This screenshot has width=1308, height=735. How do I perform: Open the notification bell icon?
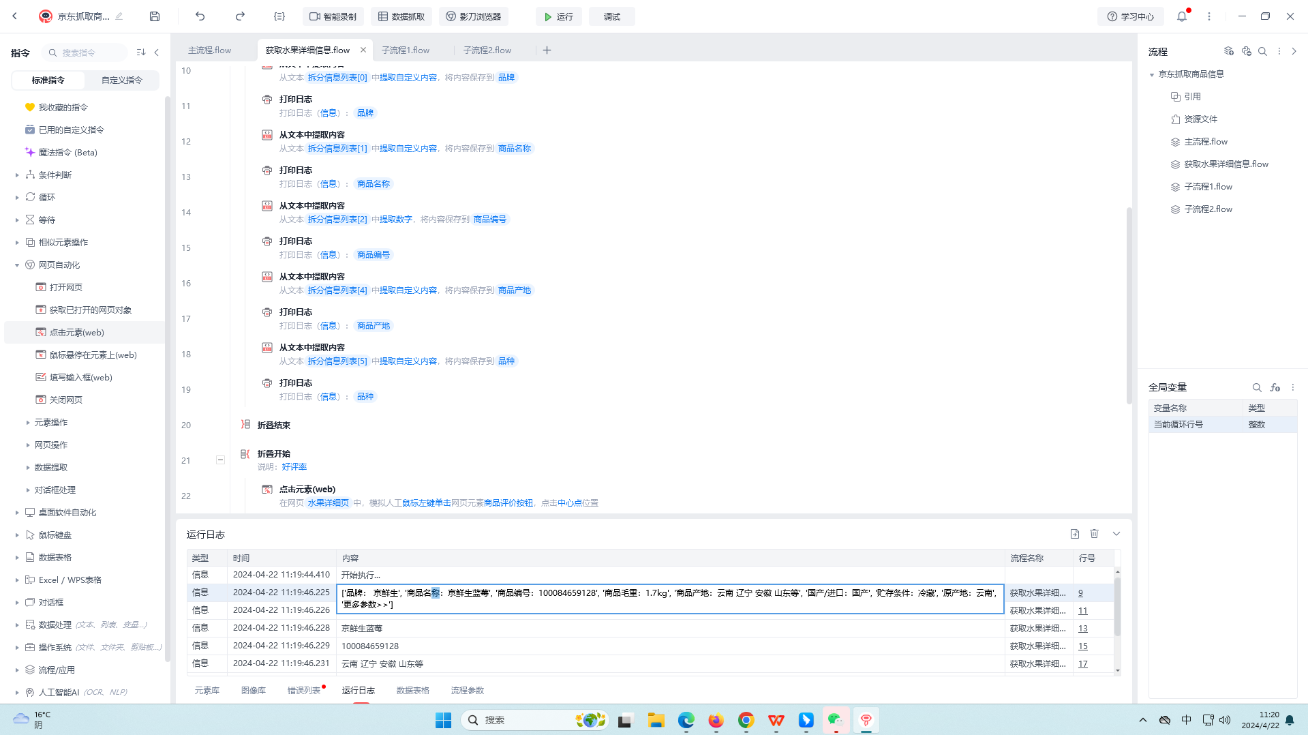click(x=1181, y=16)
